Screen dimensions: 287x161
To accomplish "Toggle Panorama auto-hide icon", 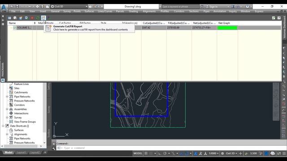I will pyautogui.click(x=3, y=20).
